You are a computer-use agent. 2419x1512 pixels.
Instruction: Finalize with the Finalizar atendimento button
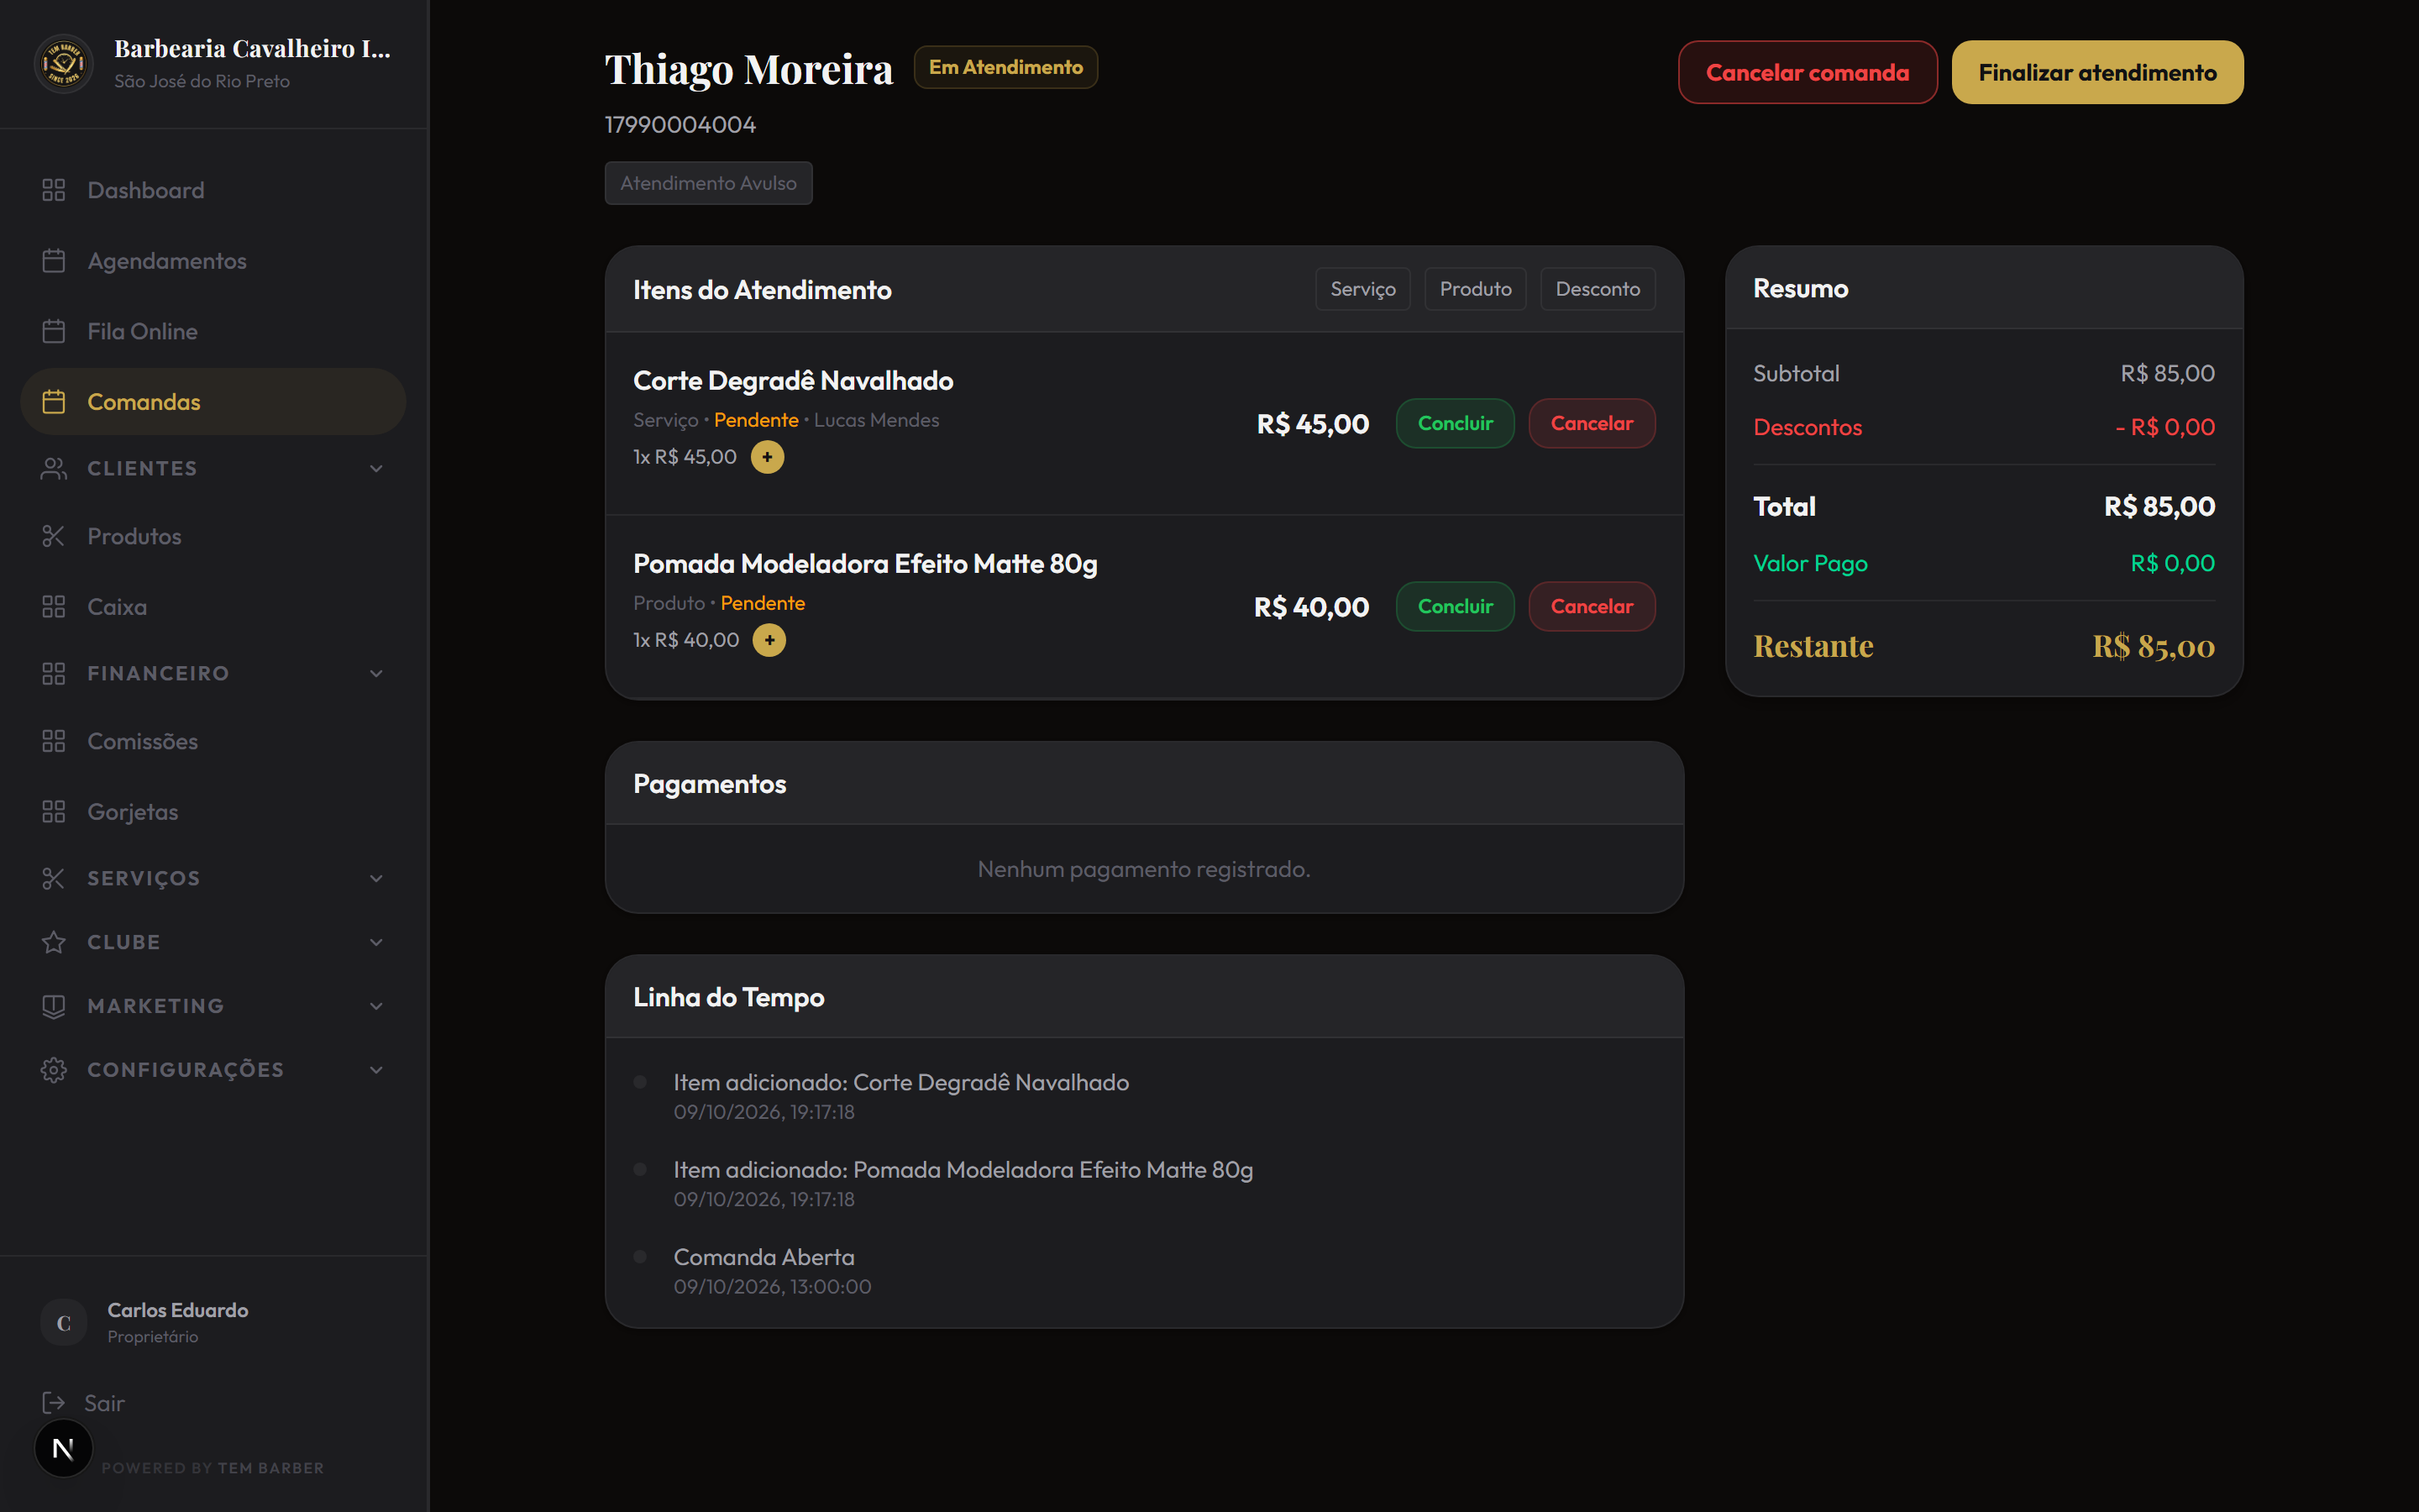tap(2097, 72)
